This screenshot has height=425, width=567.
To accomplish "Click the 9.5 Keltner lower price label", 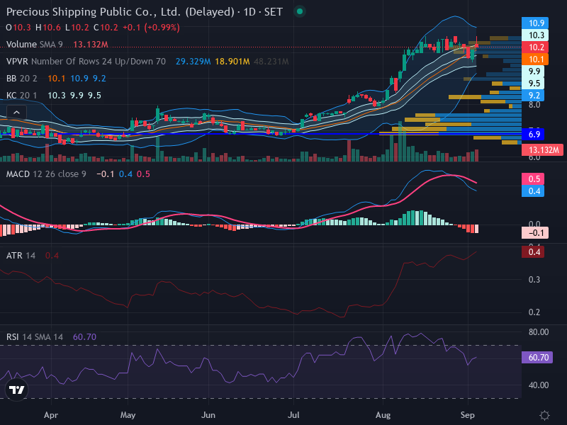I will [x=533, y=84].
